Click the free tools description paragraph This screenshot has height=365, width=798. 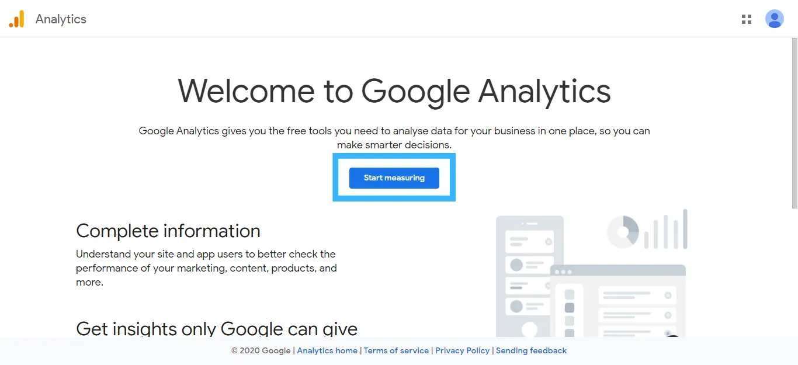pyautogui.click(x=394, y=138)
